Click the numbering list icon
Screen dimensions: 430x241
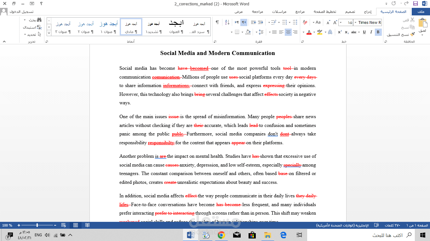coord(284,22)
